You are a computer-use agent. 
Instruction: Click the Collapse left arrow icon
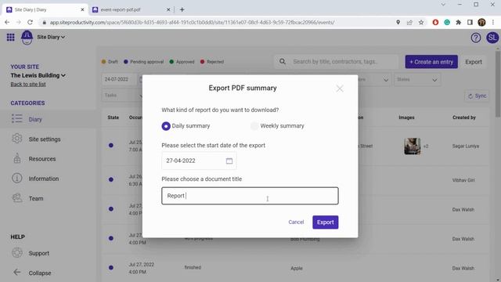pyautogui.click(x=17, y=272)
